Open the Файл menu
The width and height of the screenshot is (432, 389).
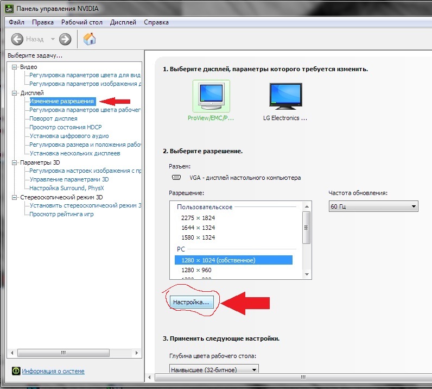click(x=16, y=22)
